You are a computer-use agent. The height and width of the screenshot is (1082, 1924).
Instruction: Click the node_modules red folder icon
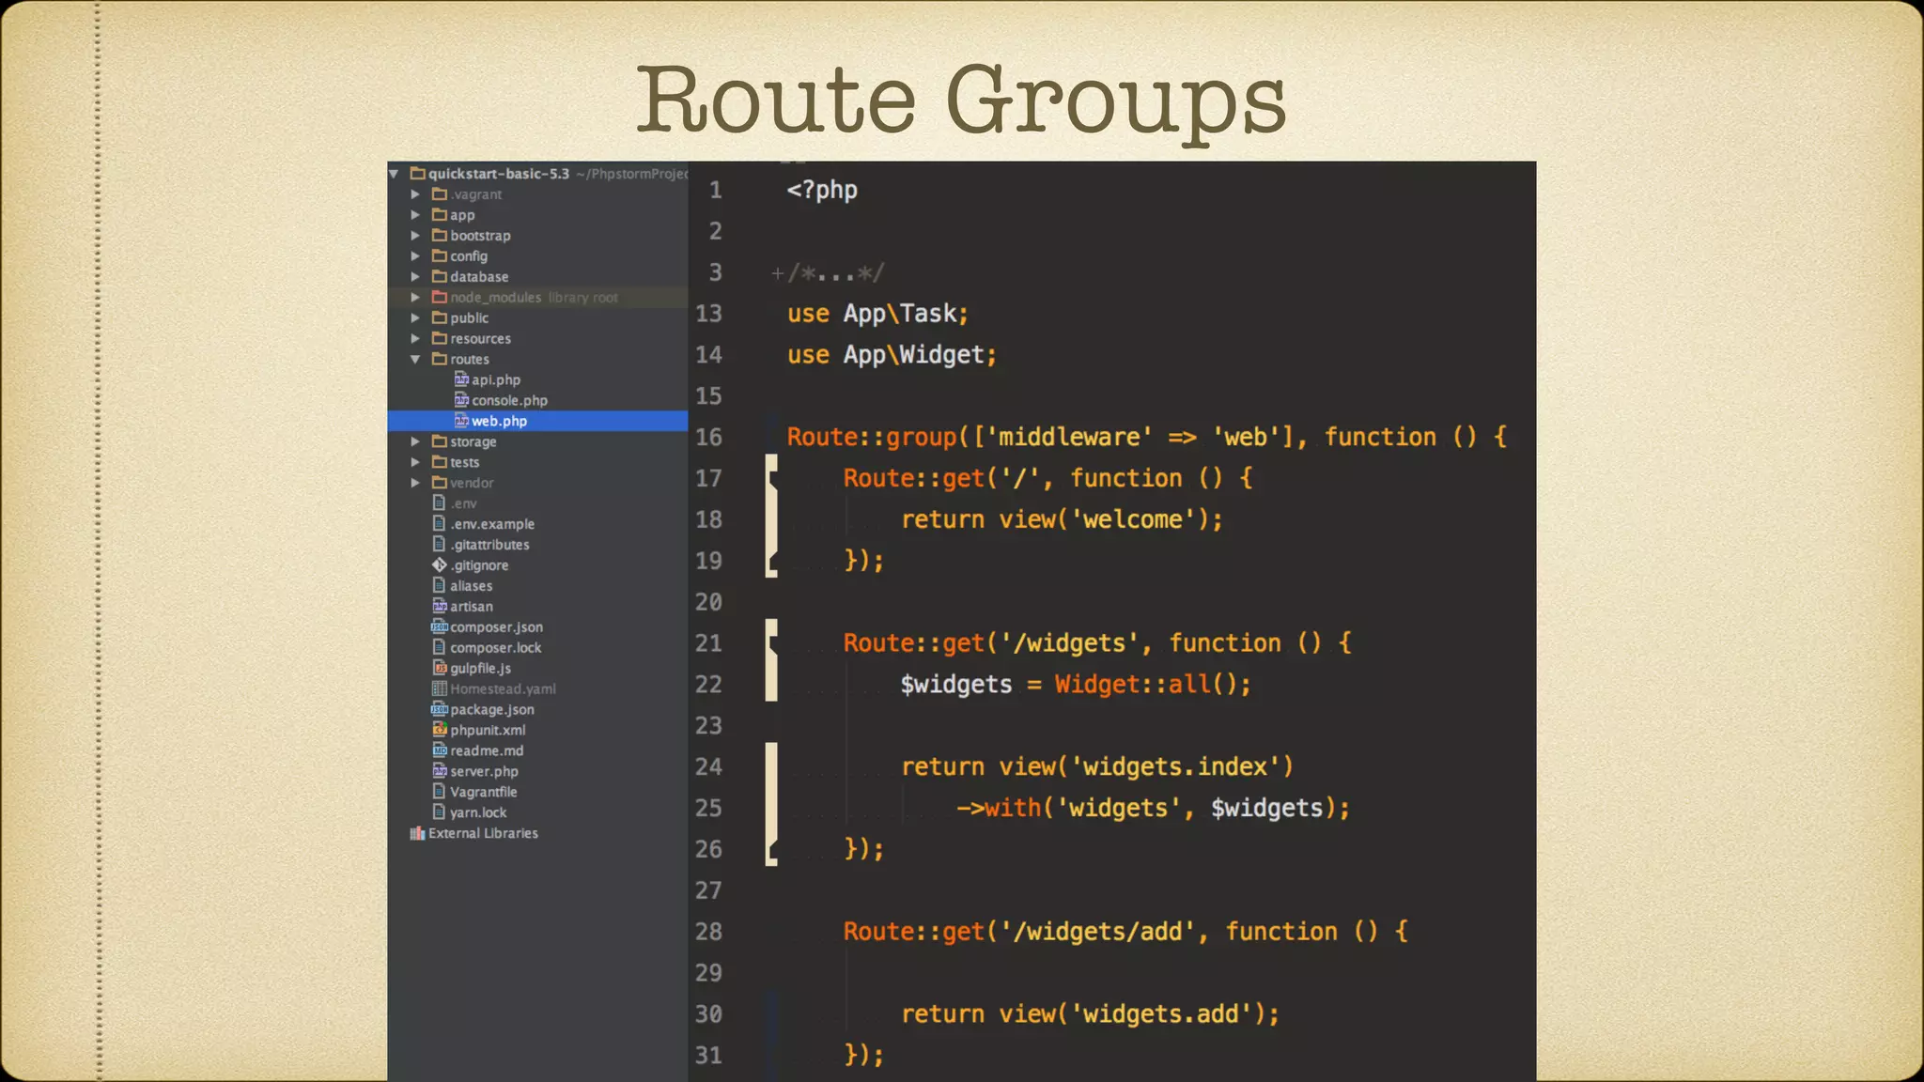point(439,297)
